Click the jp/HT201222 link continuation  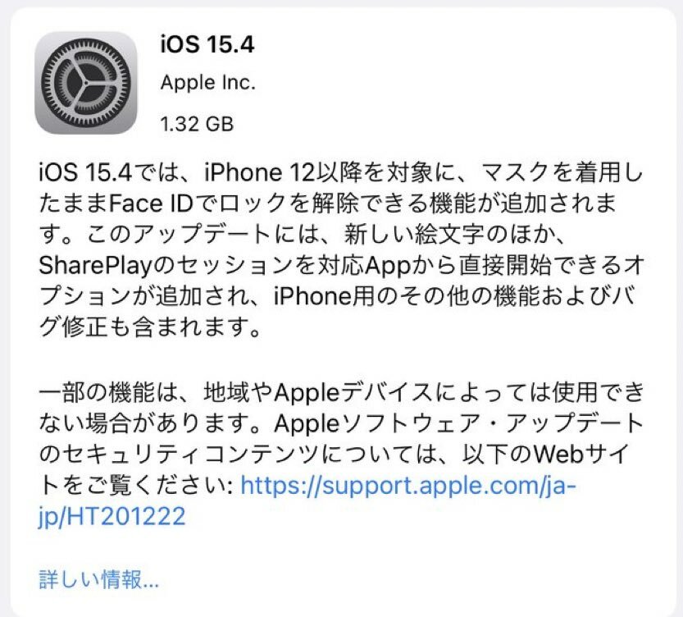coord(112,516)
